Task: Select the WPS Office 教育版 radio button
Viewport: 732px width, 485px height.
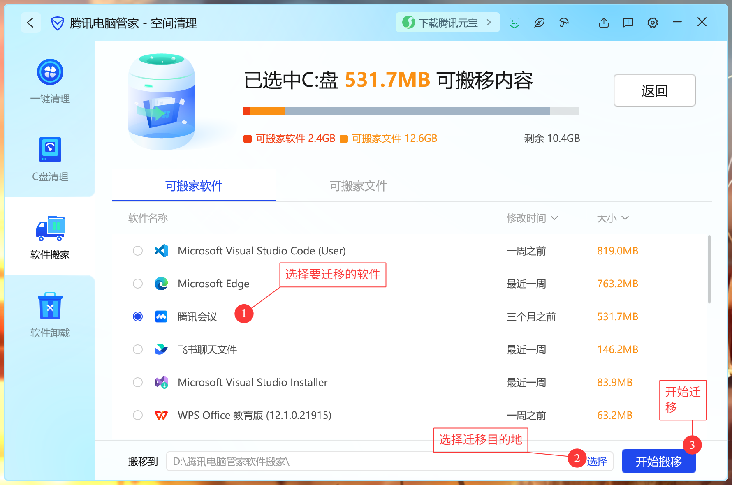Action: [138, 415]
